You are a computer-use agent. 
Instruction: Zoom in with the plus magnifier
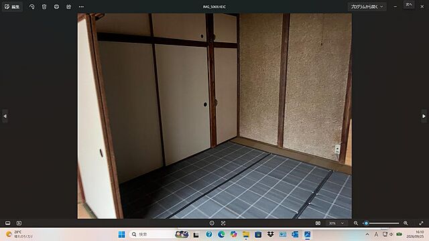[x=406, y=223]
